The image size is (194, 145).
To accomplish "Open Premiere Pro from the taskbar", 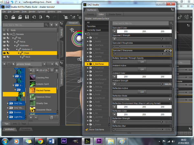I will click(x=99, y=141).
